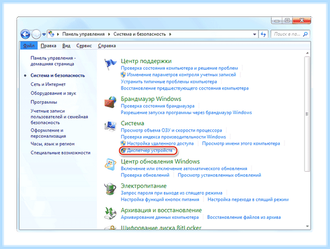Open the recent pages dropdown arrow
The width and height of the screenshot is (330, 249).
tap(44, 34)
